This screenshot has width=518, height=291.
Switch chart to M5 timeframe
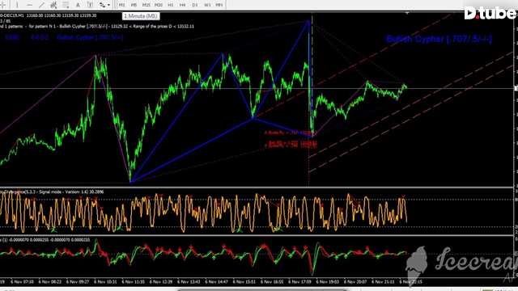[134, 5]
